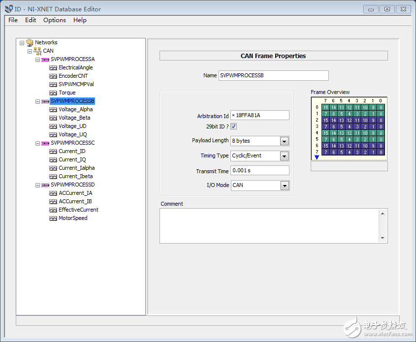Screen dimensions: 416x342
Task: Toggle the 29bit ID checkbox
Action: 233,126
